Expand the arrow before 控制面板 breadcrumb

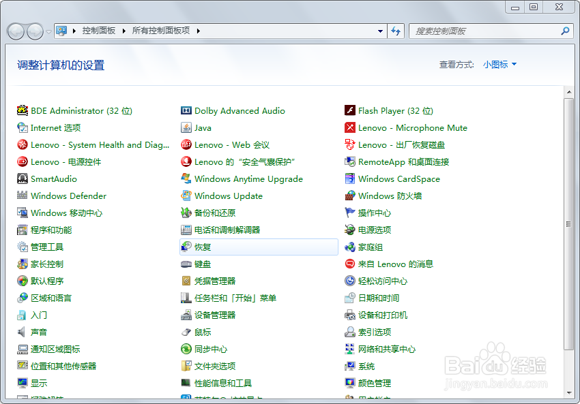[74, 31]
